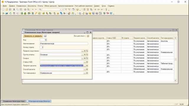Image resolution: width=189 pixels, height=106 pixels.
Task: Click the key icon in second toolbar
Action: point(36,13)
